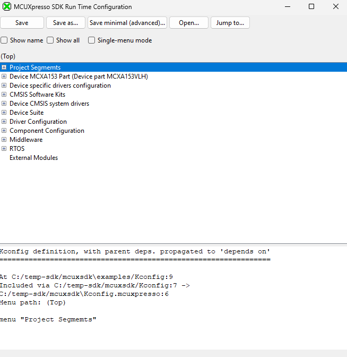Select Device specific drivers configuration text

click(60, 86)
